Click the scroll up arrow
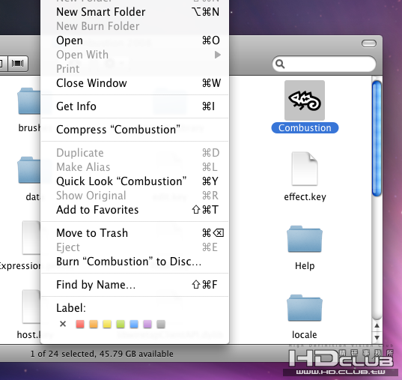Screen dimensions: 402x380 tap(377, 326)
